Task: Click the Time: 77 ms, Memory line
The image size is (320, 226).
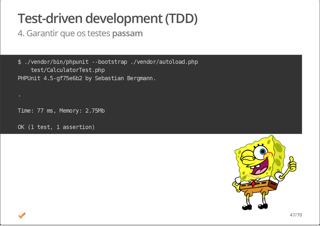Action: coord(61,111)
